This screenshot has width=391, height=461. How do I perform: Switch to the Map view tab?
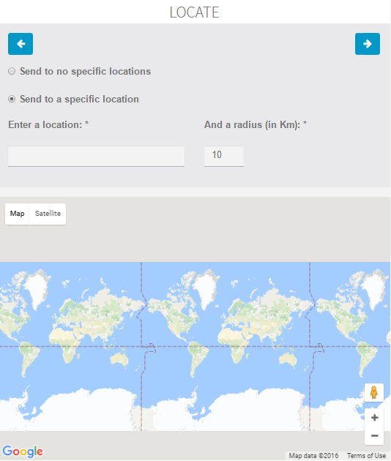pyautogui.click(x=17, y=214)
